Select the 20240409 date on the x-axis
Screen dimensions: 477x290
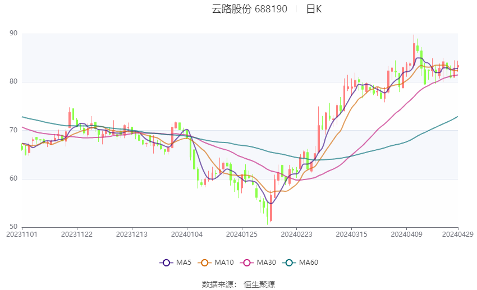(x=406, y=234)
